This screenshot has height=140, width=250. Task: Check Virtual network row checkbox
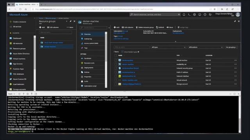point(116,80)
